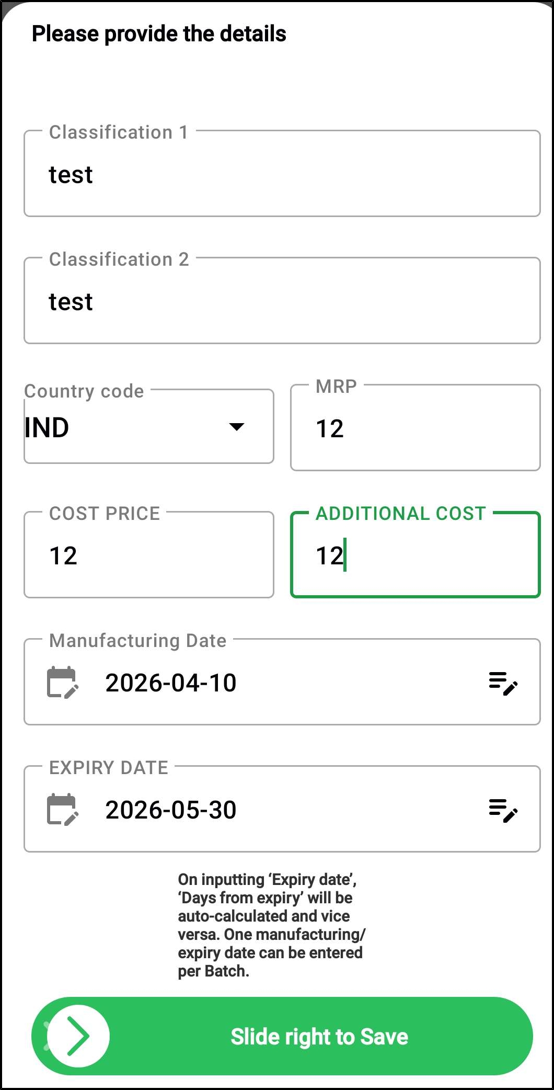Tap the Manufacturing Date edit-list icon
The width and height of the screenshot is (554, 1090).
503,683
